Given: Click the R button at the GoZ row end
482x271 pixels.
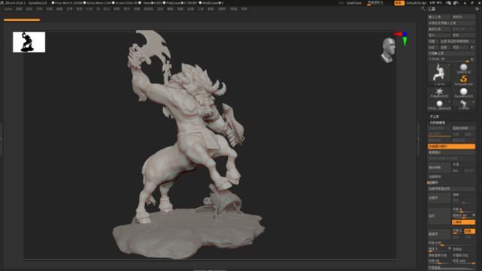Looking at the screenshot, I should [x=472, y=47].
